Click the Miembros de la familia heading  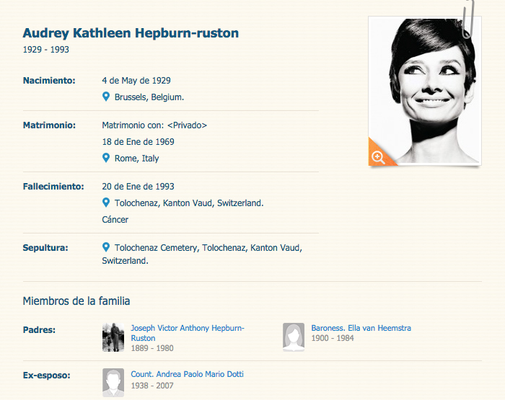point(76,301)
